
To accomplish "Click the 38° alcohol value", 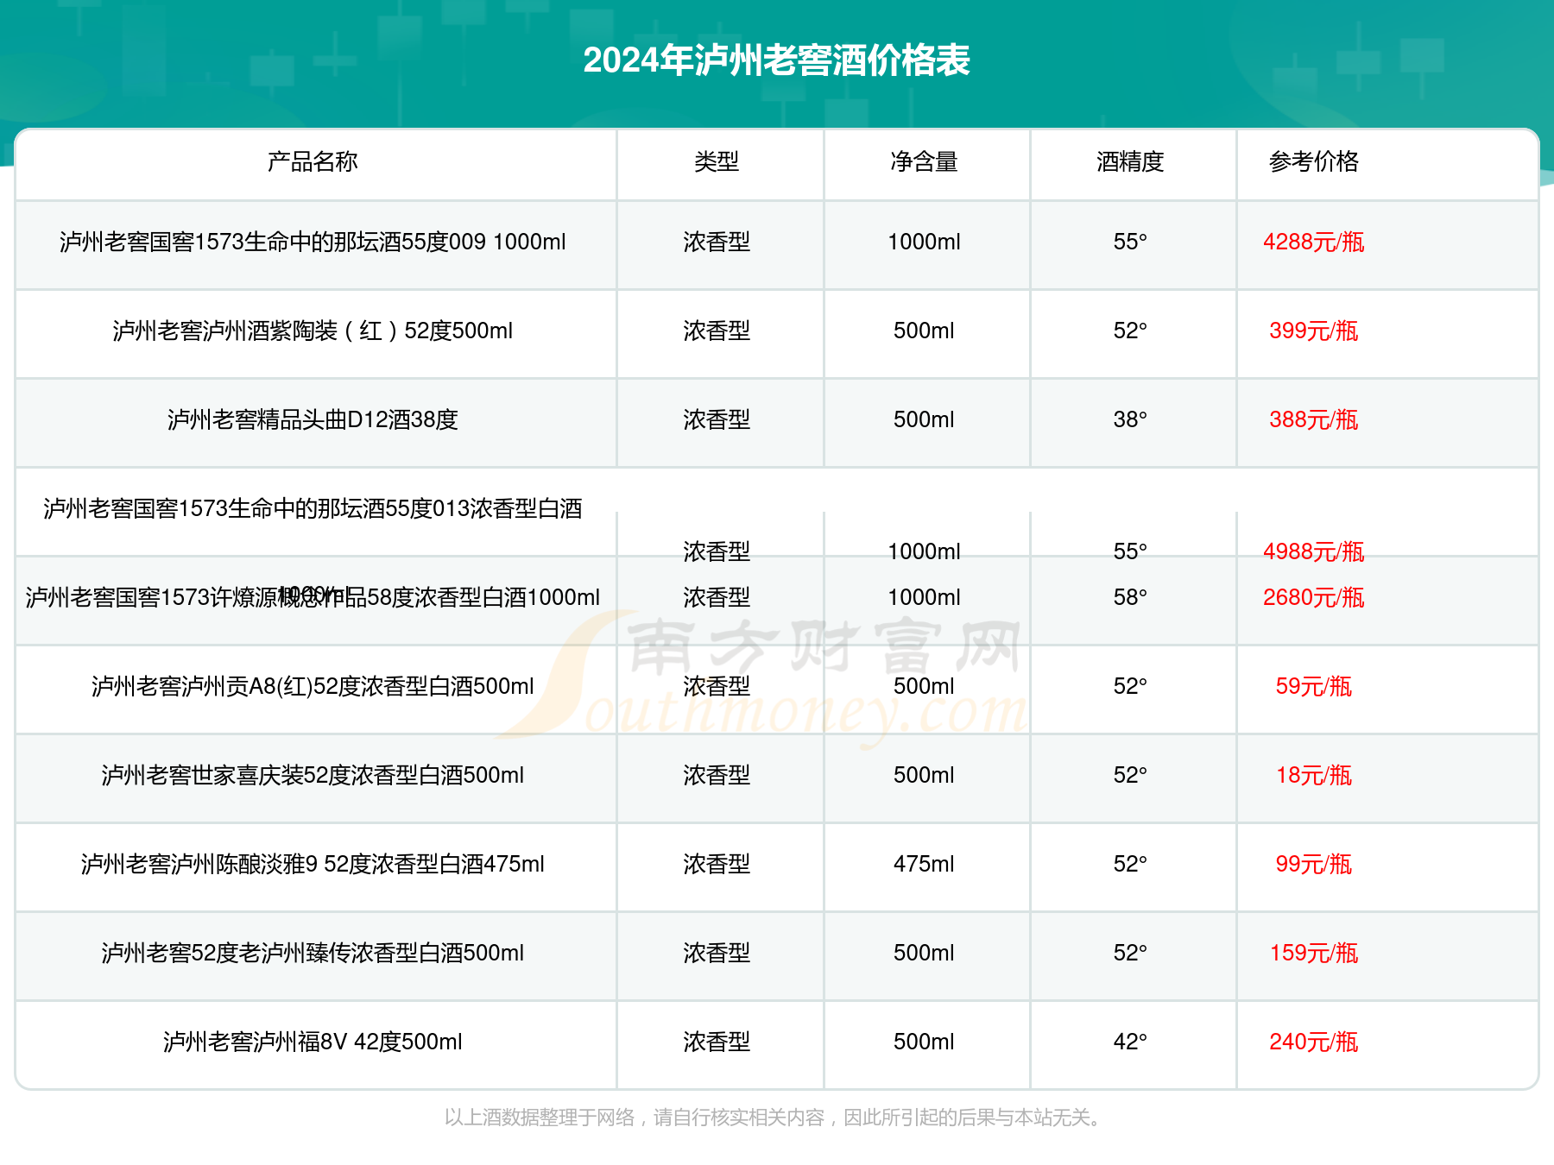I will [1130, 419].
